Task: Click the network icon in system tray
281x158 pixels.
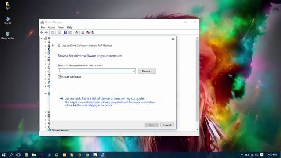Action: tap(252, 155)
